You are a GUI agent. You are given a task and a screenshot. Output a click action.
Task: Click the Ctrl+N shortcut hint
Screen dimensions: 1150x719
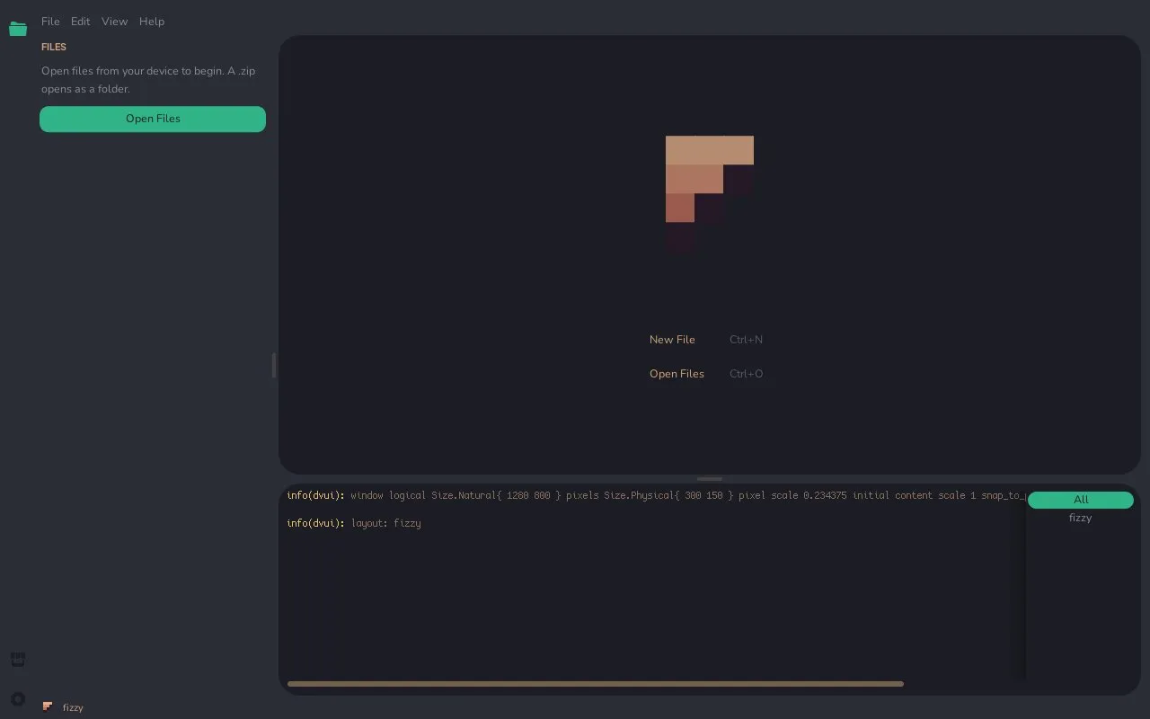click(x=746, y=340)
